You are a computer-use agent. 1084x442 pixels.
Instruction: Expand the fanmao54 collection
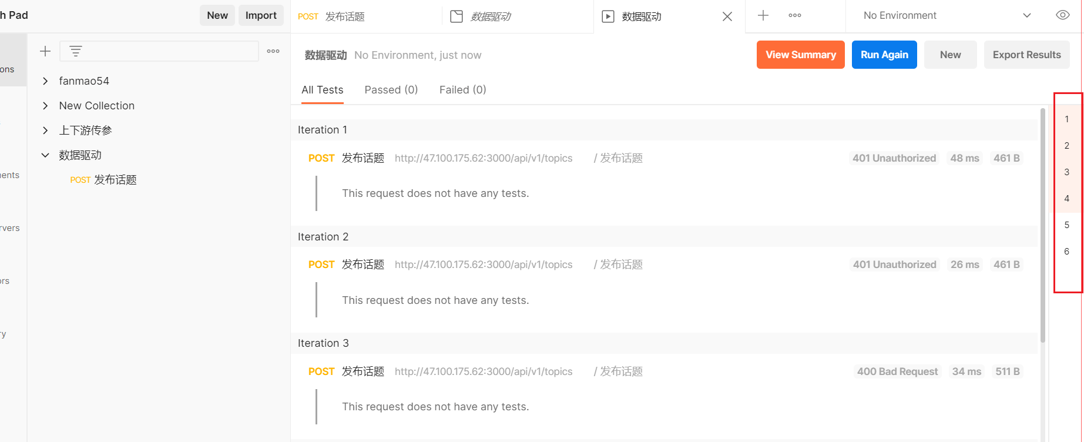click(45, 81)
